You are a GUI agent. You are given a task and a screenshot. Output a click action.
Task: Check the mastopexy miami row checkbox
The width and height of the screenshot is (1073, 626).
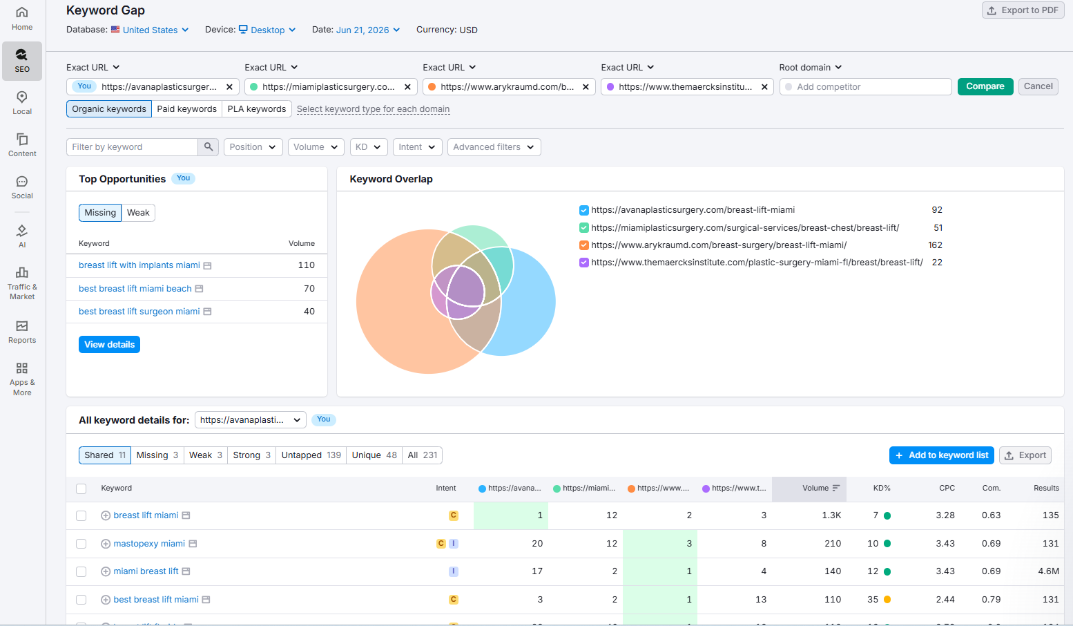[81, 544]
